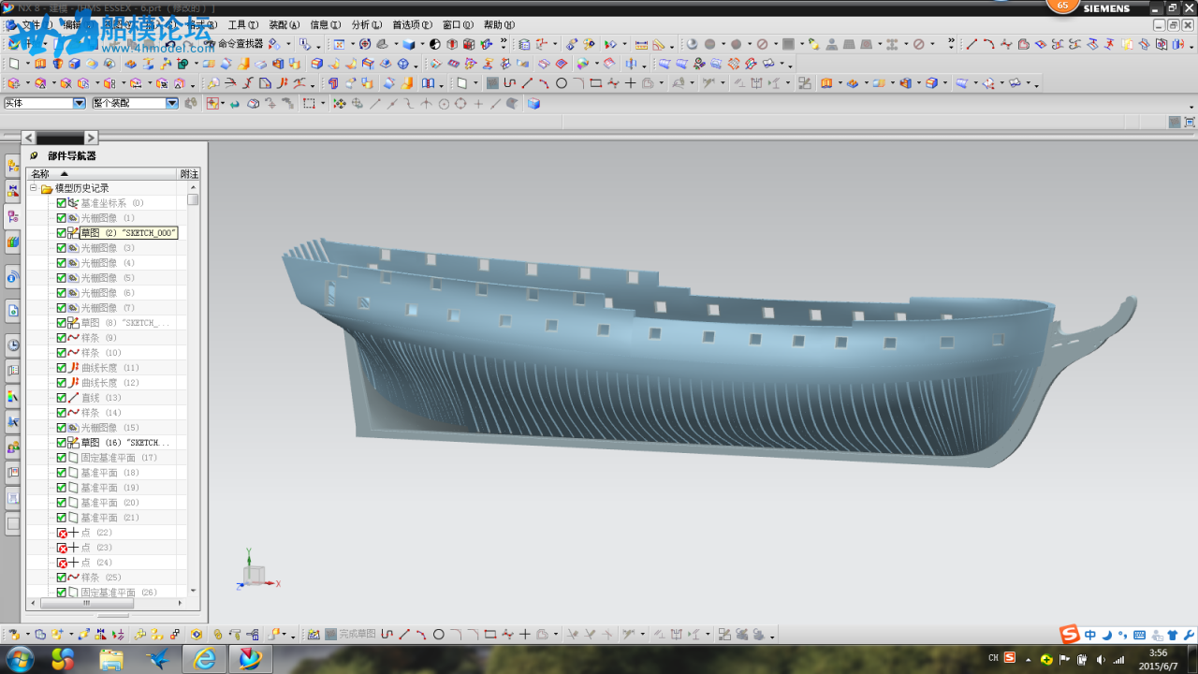Click the Line tool in top-right curve toolbar
1198x674 pixels.
972,44
